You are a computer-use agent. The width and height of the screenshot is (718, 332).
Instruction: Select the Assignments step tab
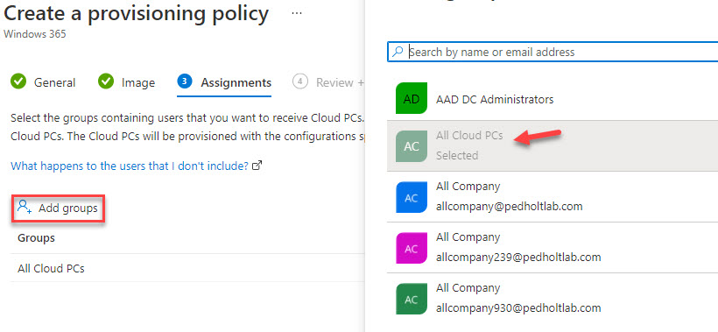(224, 82)
